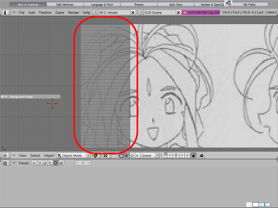The width and height of the screenshot is (278, 208).
Task: Switch to View & Controls preferences tab
Action: [28, 4]
